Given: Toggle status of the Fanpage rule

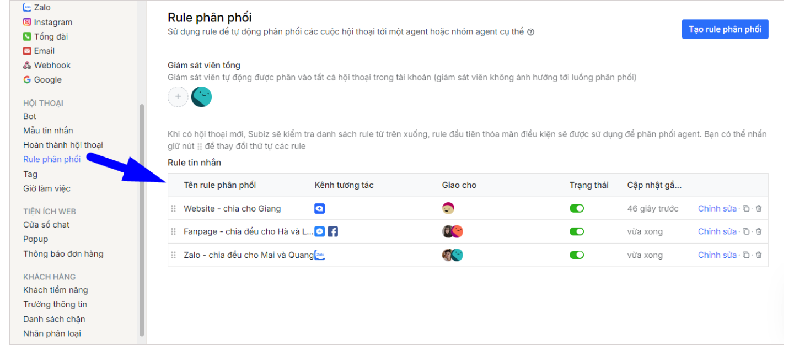Looking at the screenshot, I should [577, 232].
